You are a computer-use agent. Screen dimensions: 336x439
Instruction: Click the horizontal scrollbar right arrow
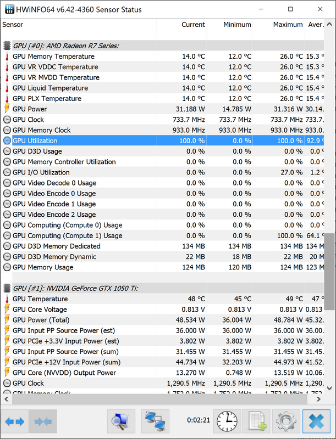(318, 399)
